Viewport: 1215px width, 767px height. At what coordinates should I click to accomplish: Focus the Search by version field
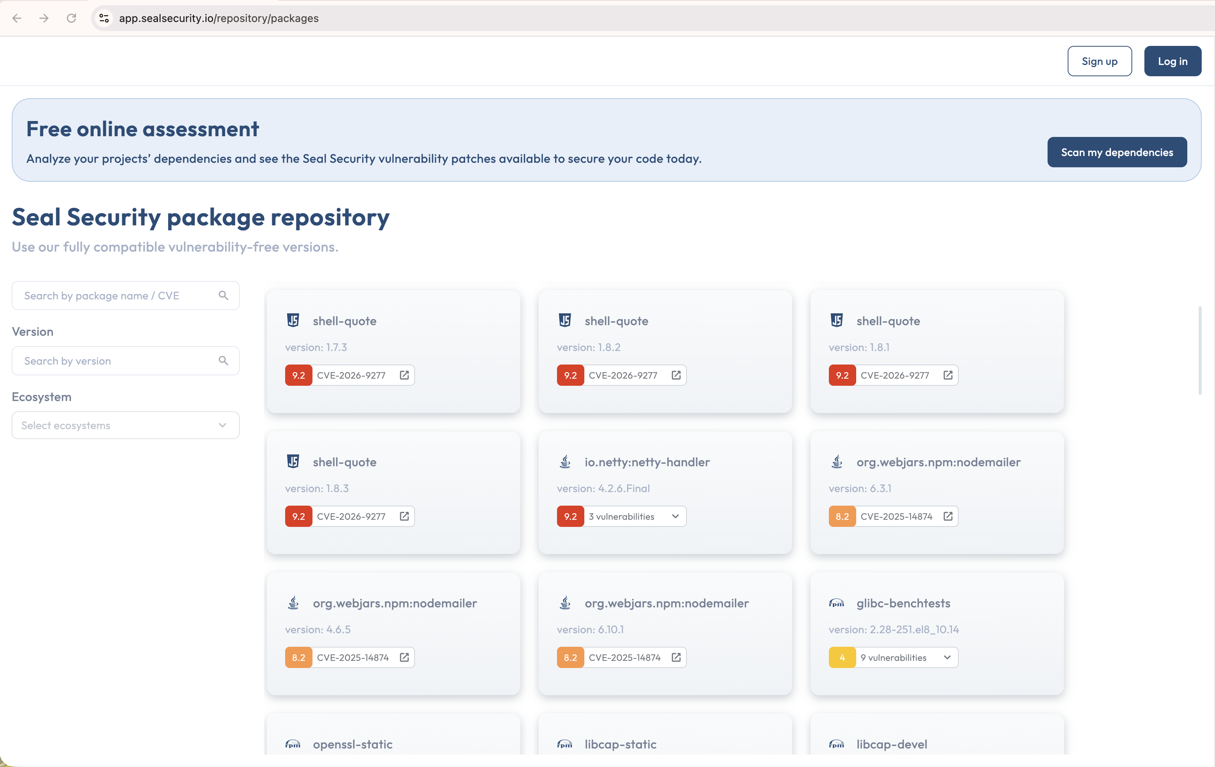(x=126, y=360)
